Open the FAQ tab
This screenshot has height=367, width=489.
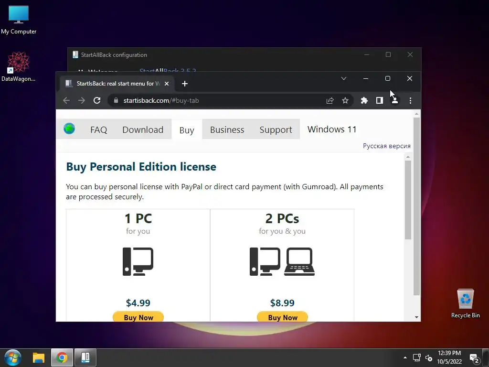click(x=98, y=130)
